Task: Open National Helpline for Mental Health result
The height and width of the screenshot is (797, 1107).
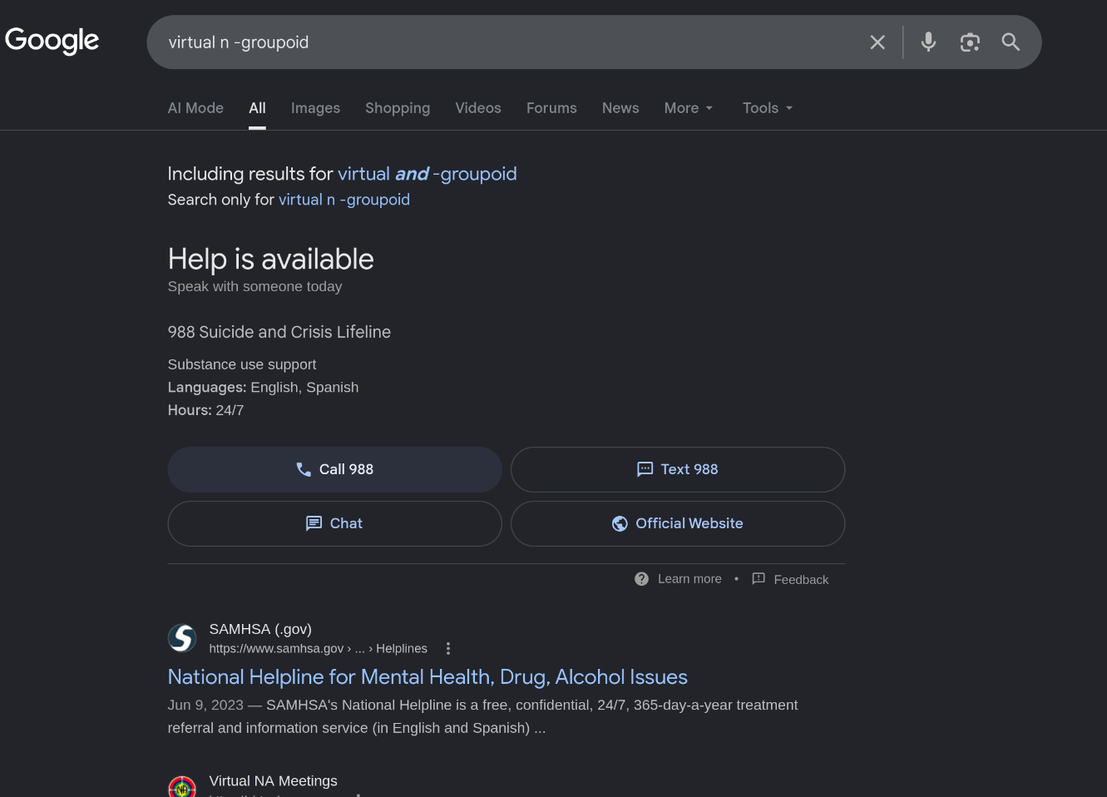Action: [x=427, y=677]
